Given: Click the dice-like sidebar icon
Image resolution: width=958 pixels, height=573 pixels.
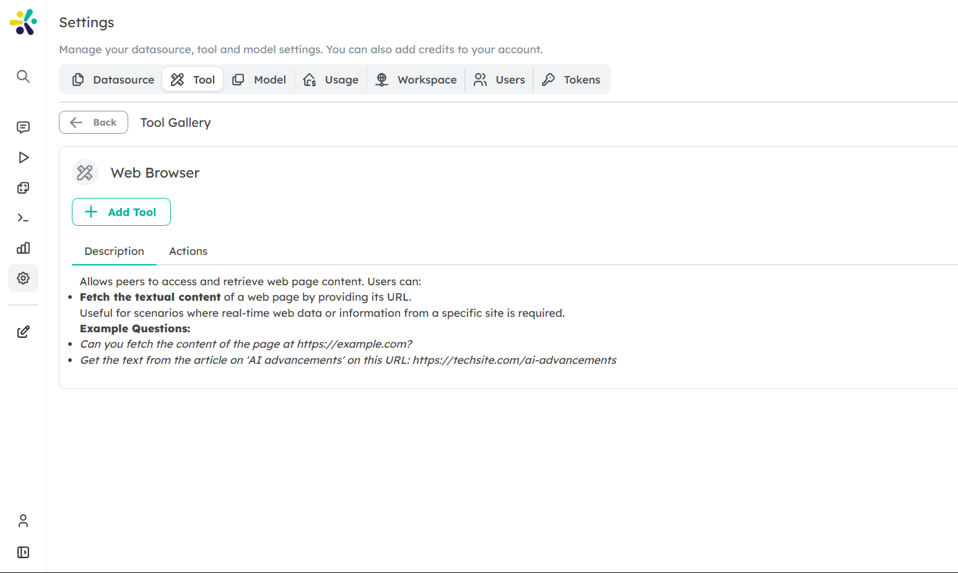Looking at the screenshot, I should click(x=23, y=188).
